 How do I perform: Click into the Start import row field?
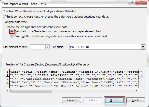[x=38, y=47]
